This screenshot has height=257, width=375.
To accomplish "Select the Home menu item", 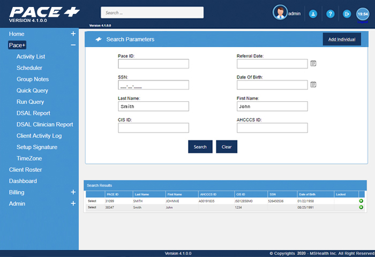I will click(x=17, y=34).
